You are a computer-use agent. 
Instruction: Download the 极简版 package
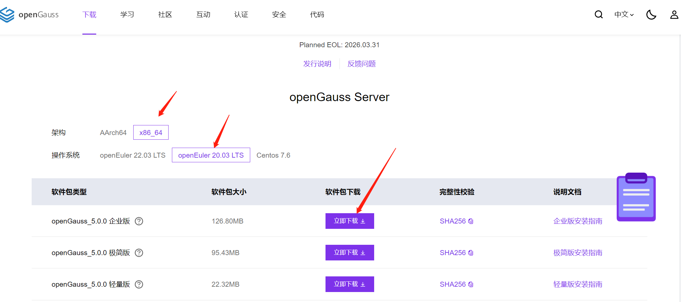(x=350, y=252)
